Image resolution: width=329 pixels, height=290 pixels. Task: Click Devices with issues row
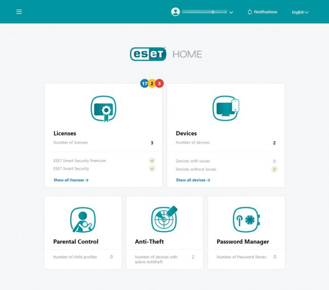click(x=226, y=161)
